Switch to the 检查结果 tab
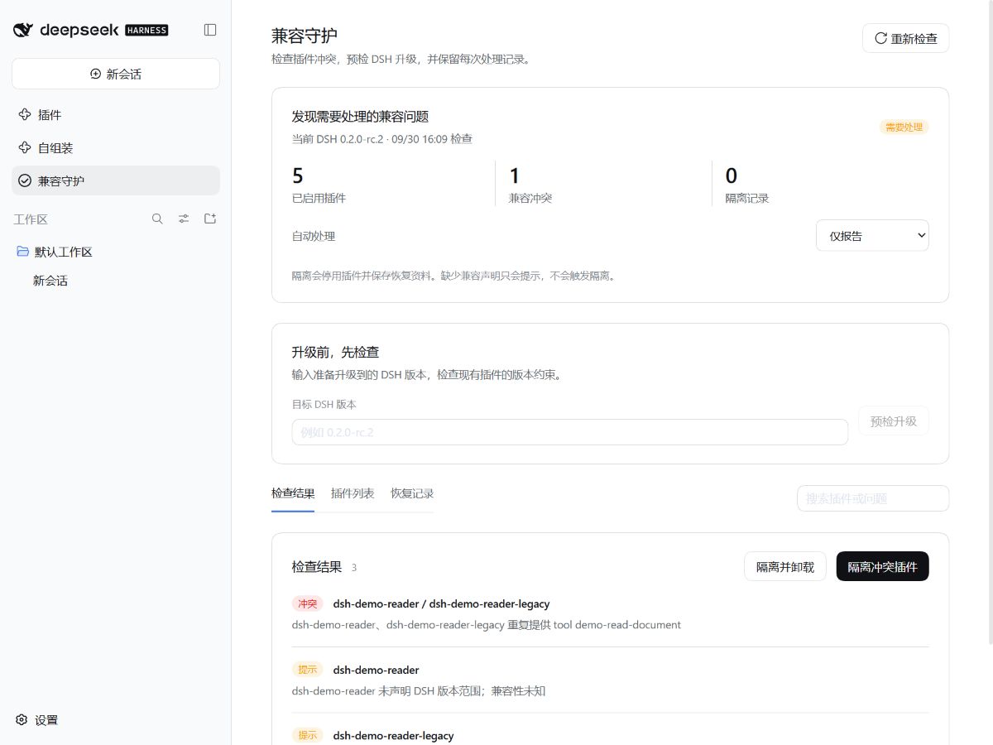The width and height of the screenshot is (993, 745). [x=293, y=493]
